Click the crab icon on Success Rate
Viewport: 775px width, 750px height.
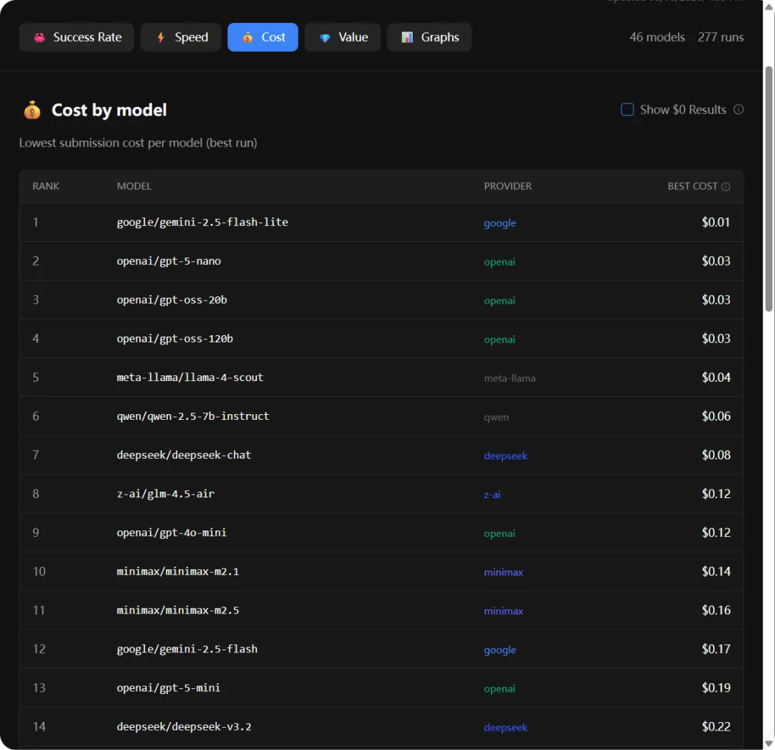pyautogui.click(x=39, y=37)
